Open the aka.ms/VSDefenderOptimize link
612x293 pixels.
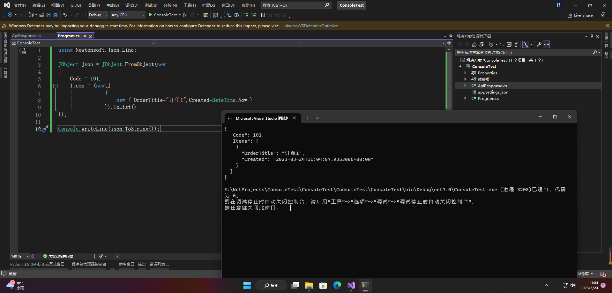point(311,26)
